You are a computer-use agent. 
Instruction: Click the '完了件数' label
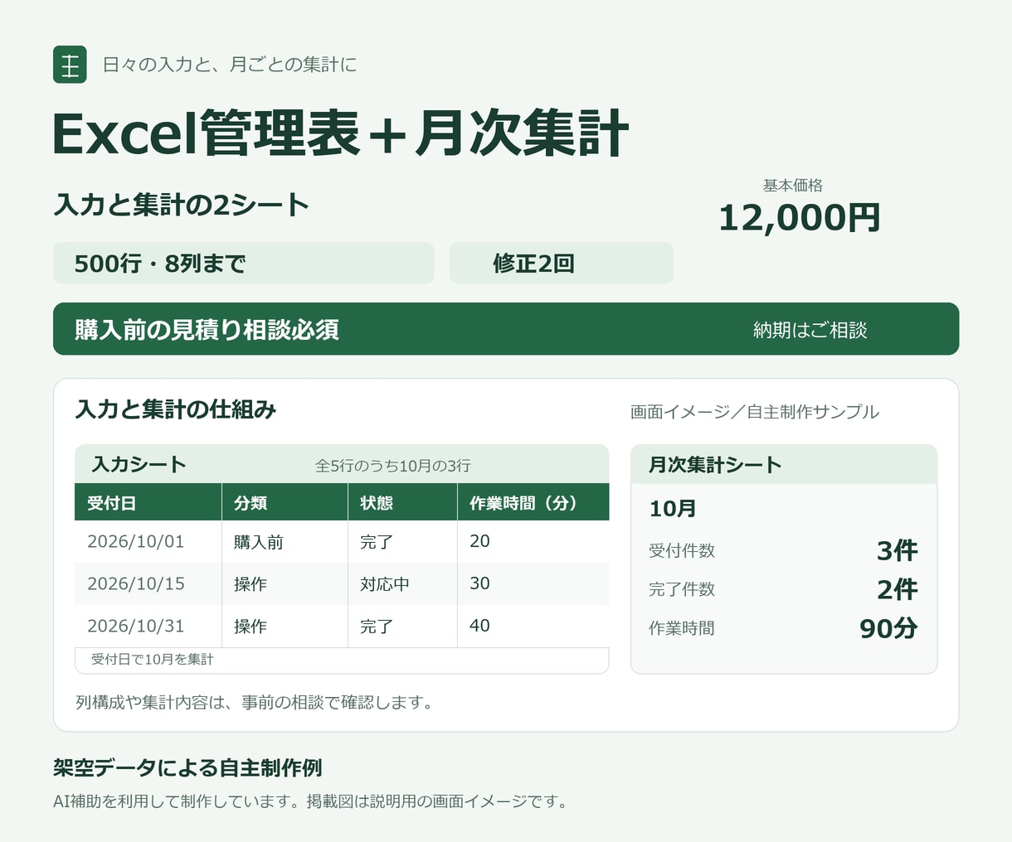[682, 589]
